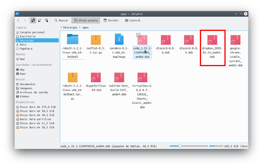Open Raíz in the sidebar

(37, 45)
